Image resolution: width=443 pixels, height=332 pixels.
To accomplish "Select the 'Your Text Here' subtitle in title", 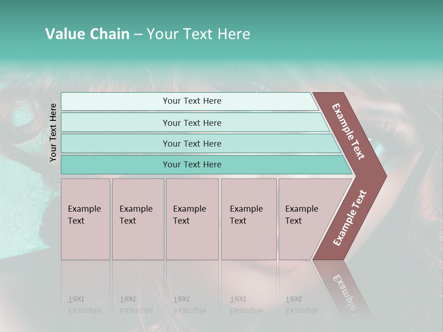I will (x=198, y=34).
